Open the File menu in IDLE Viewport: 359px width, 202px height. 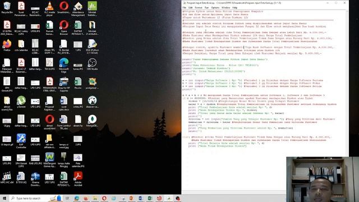click(x=185, y=7)
